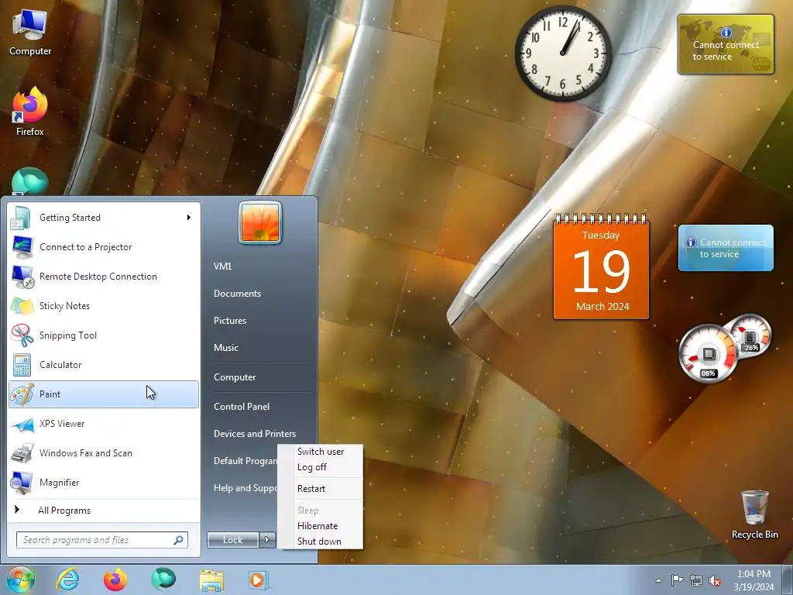
Task: Select the Remote Desktop Connection label
Action: [x=98, y=277]
